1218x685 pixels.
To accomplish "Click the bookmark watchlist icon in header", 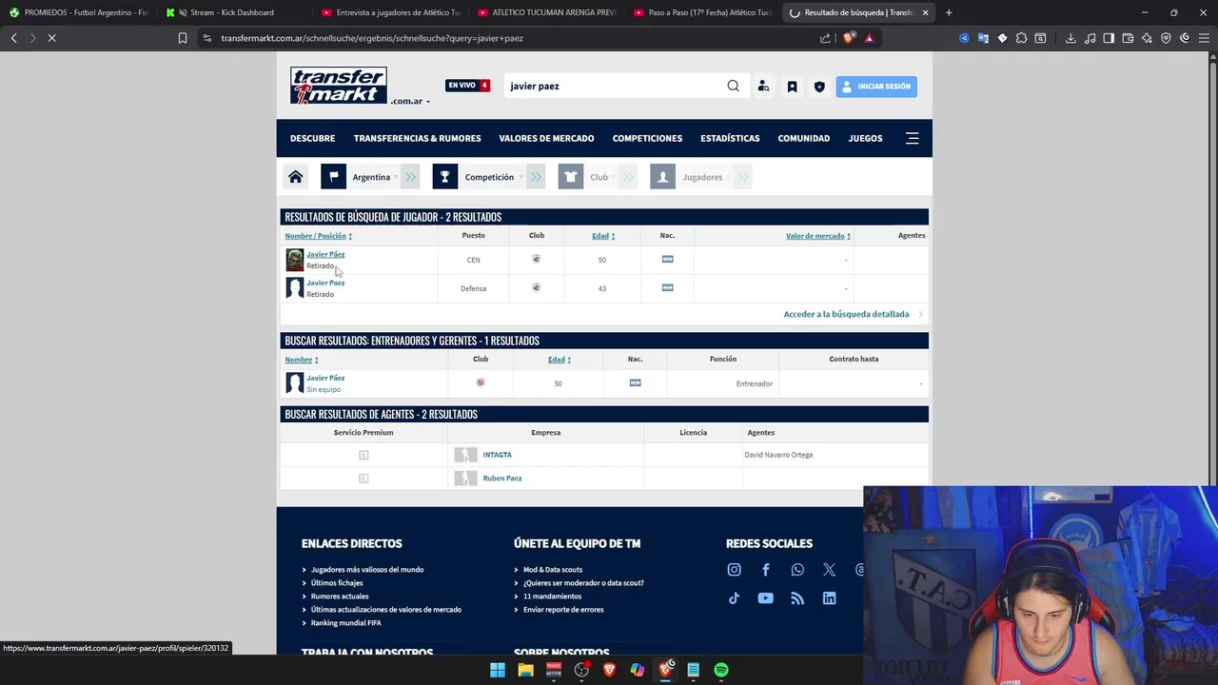I will tap(792, 87).
